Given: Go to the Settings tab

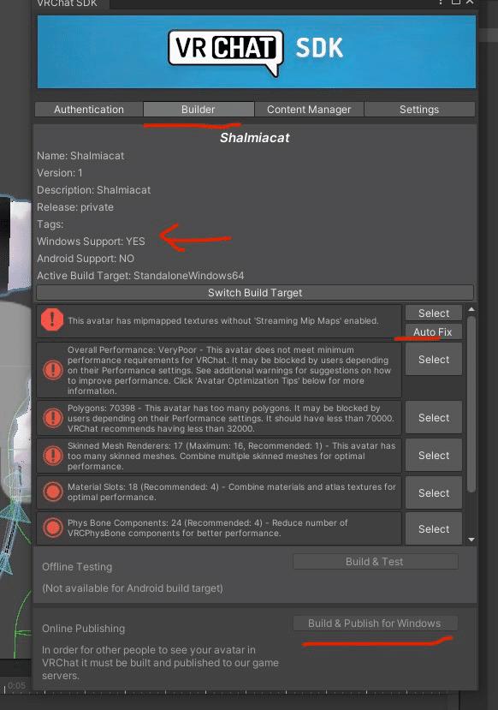Looking at the screenshot, I should tap(419, 109).
